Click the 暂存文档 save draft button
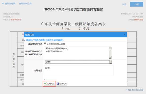The height and width of the screenshot is (94, 146). coord(62,84)
